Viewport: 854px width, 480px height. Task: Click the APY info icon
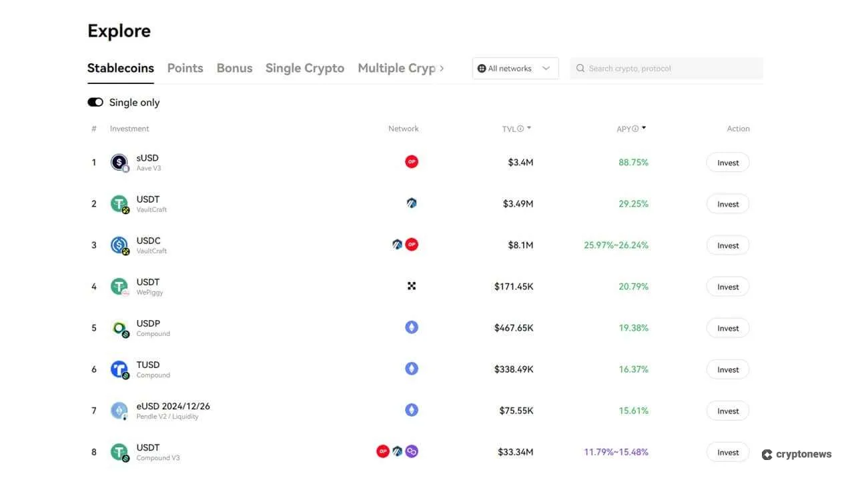(634, 128)
